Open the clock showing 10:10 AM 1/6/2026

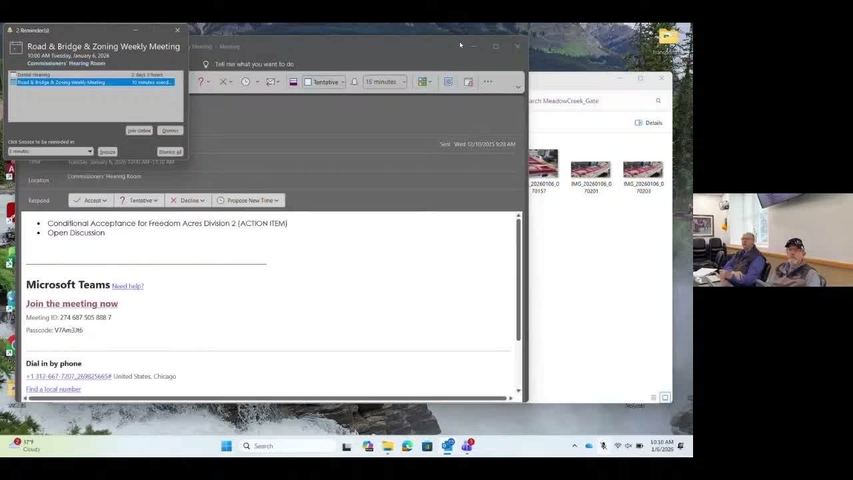coord(662,446)
